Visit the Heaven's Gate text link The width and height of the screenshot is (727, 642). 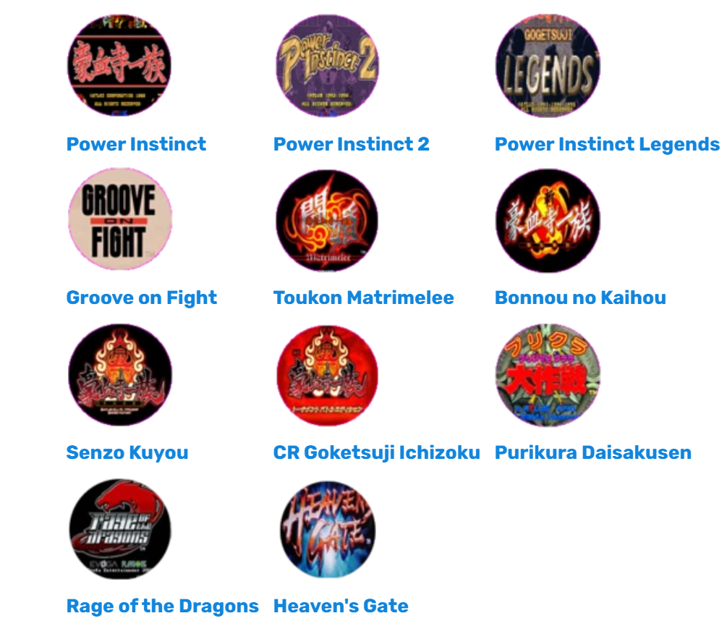341,607
